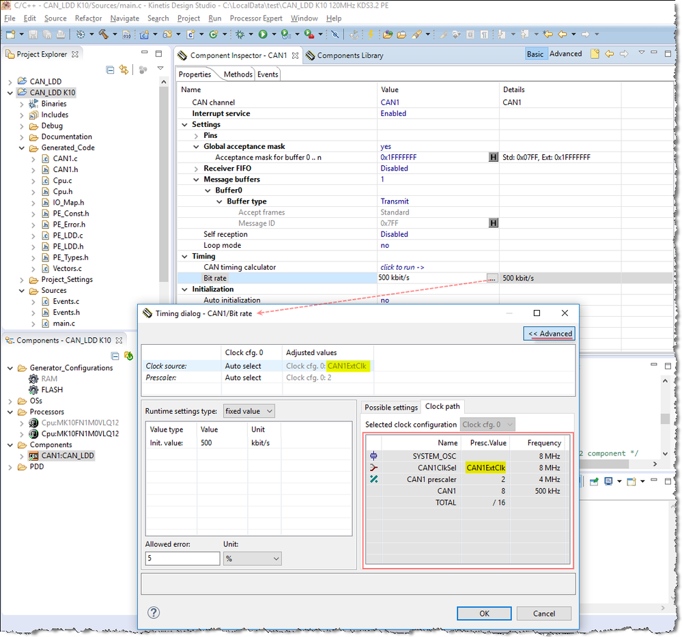Open view menu triangle in Project Explorer

pyautogui.click(x=160, y=68)
